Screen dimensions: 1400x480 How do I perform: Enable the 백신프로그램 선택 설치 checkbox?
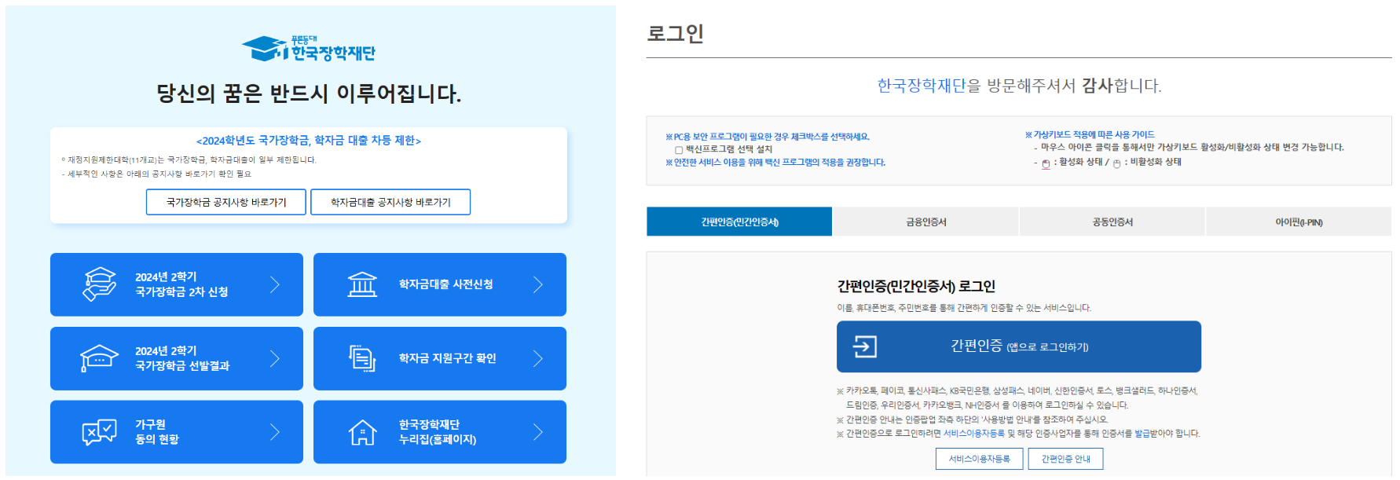coord(679,149)
